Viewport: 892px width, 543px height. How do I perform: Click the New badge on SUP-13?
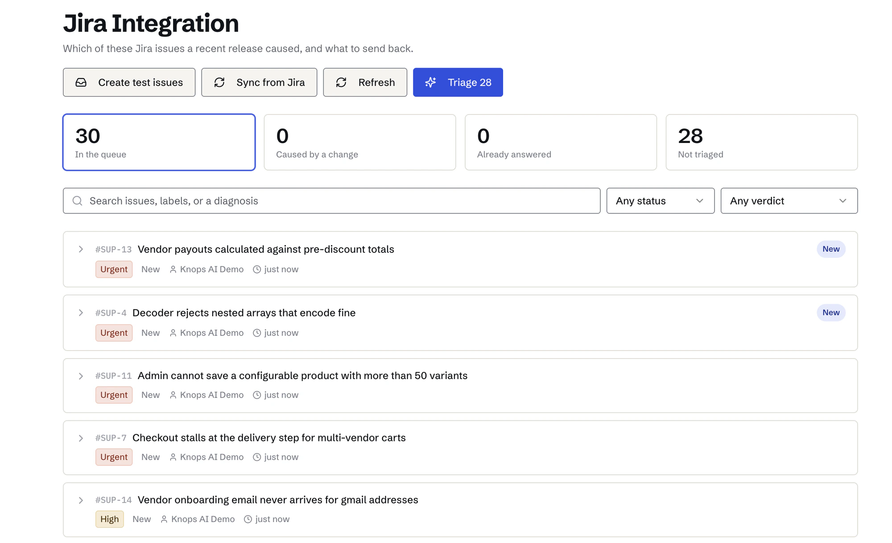pos(831,249)
